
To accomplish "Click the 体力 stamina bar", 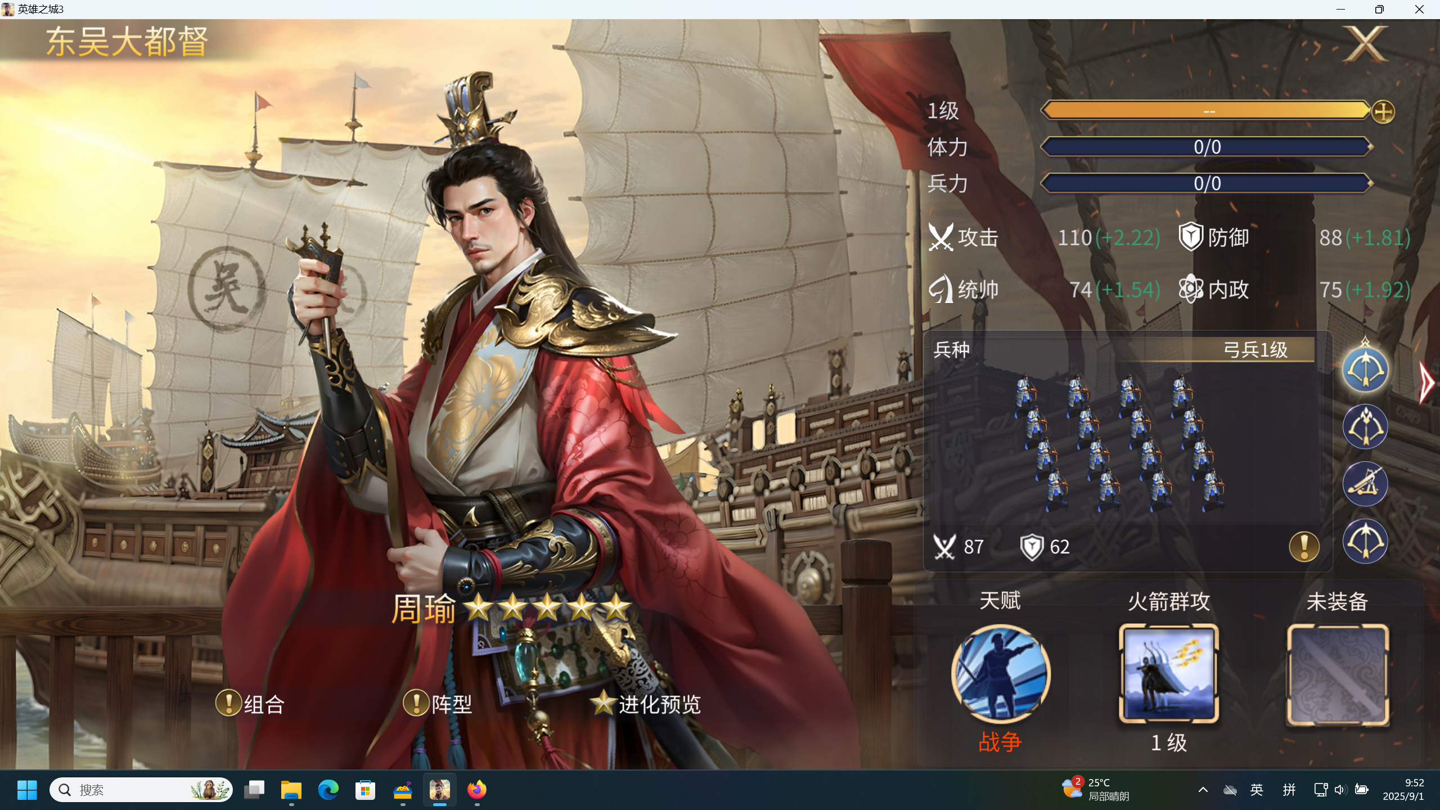I will 1206,147.
